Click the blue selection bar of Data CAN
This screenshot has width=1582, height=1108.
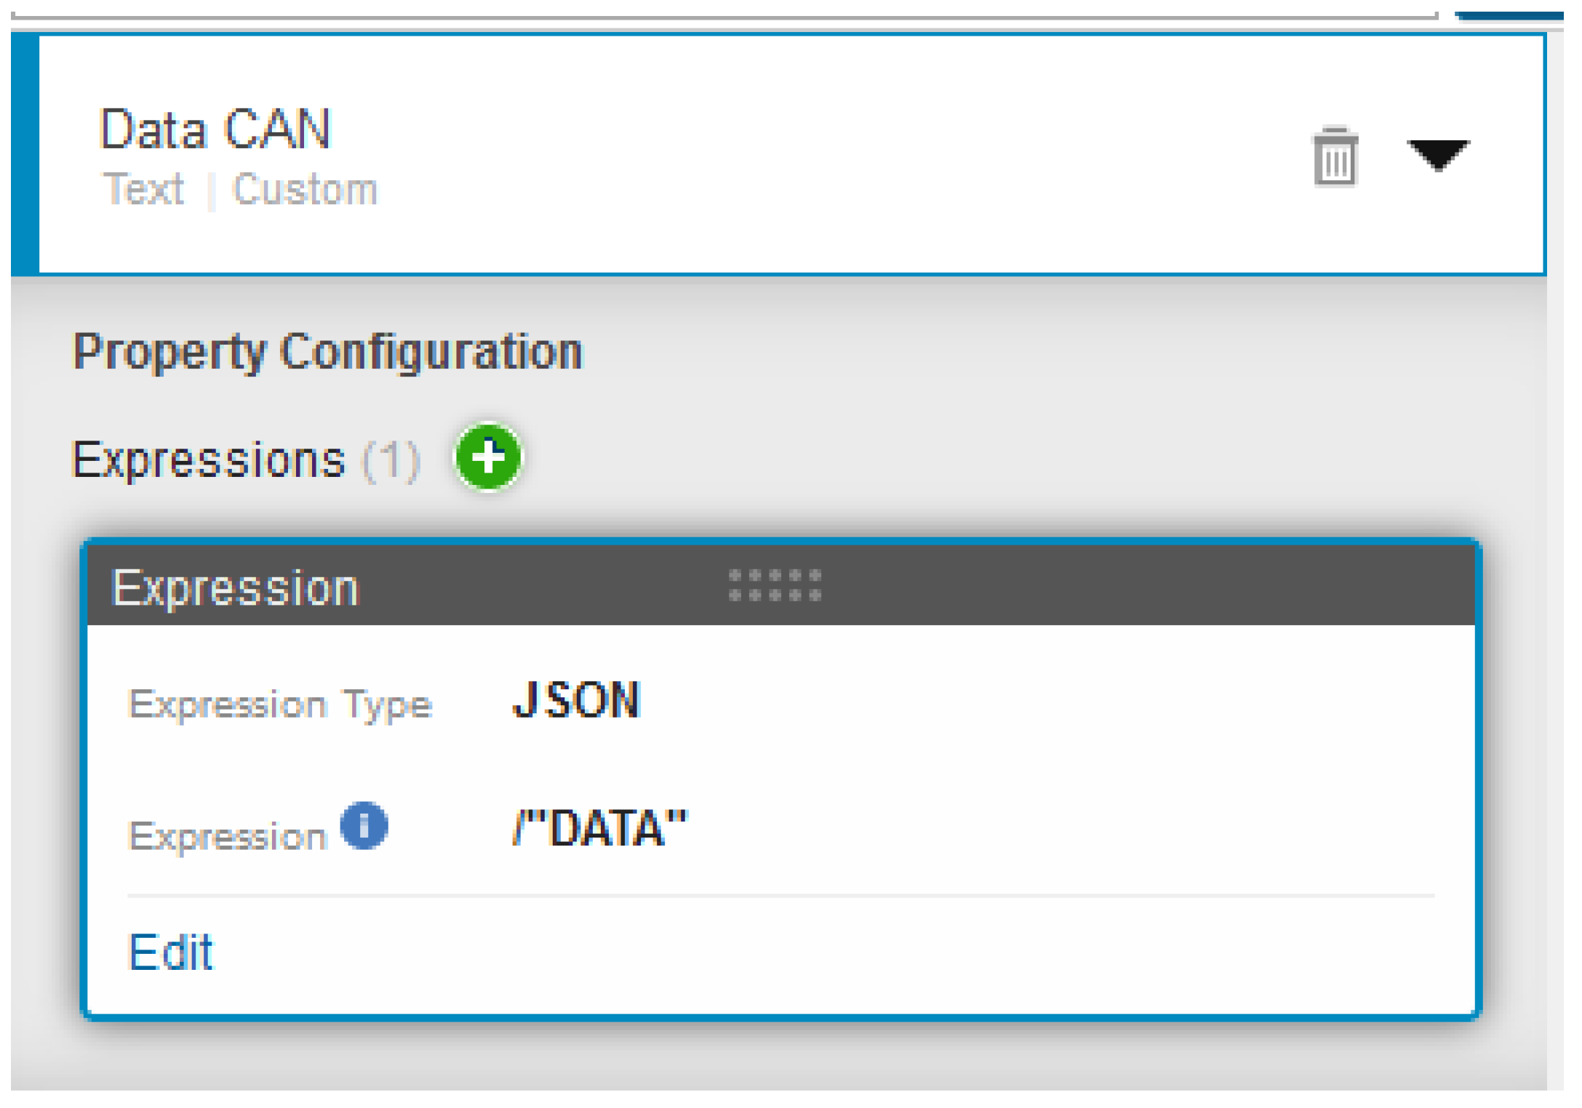[25, 154]
